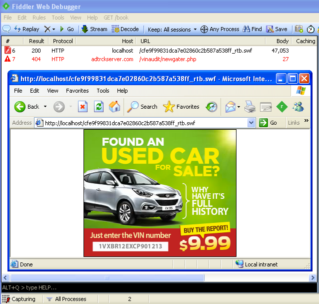Viewport: 319px width, 304px height.
Task: Open Internet Explorer Favorites menu
Action: (x=77, y=91)
